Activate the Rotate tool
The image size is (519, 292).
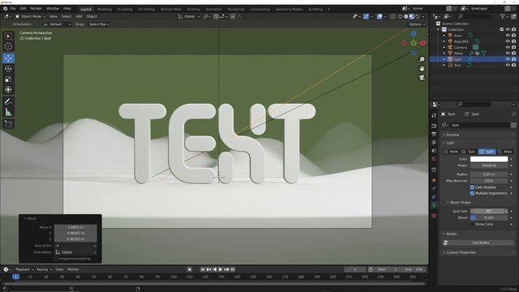(x=8, y=69)
